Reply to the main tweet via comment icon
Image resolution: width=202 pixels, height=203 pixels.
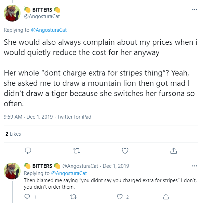[28, 151]
